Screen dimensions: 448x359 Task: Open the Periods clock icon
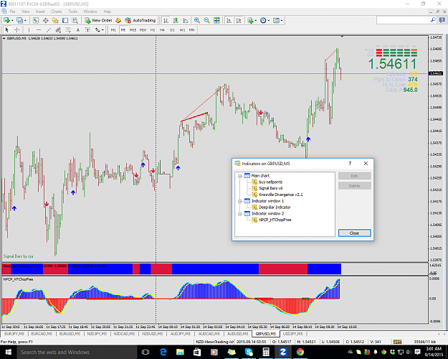tap(263, 20)
